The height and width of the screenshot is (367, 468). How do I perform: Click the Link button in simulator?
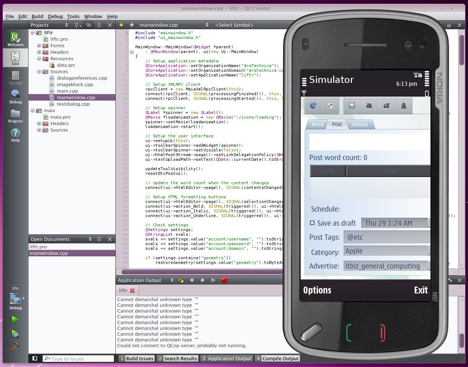(x=328, y=171)
